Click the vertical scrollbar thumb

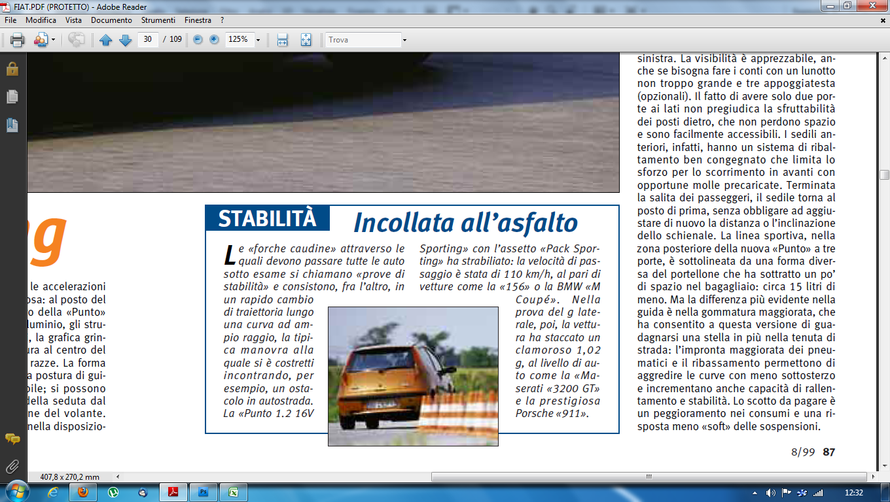(884, 175)
